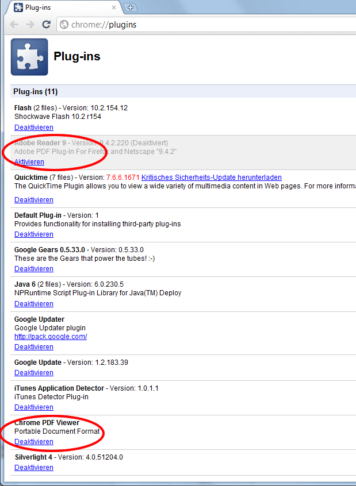Viewport: 356px width, 486px height.
Task: Click the Shockwave Flash 10.2 r154 text
Action: click(x=58, y=117)
